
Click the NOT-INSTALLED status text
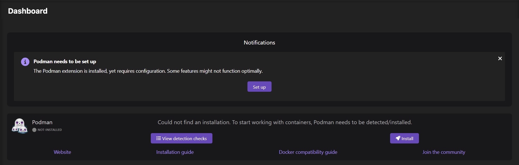[x=50, y=130]
